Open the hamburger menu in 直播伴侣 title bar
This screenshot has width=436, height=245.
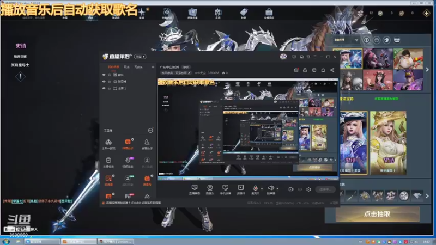point(315,57)
